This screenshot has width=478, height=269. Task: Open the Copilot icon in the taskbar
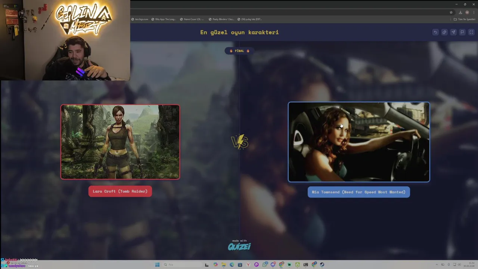(215, 265)
